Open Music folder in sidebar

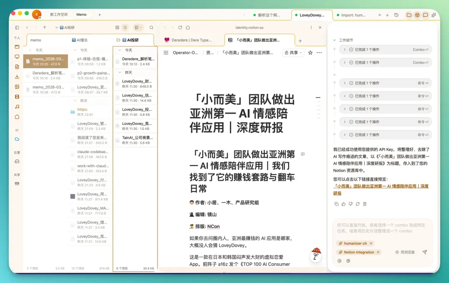[17, 107]
